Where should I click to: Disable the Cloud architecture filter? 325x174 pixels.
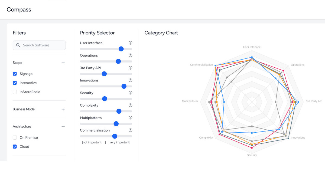point(15,146)
